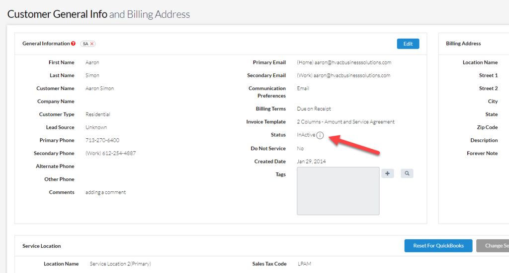Click the info icon next to InActive status
The height and width of the screenshot is (273, 509).
[x=320, y=135]
